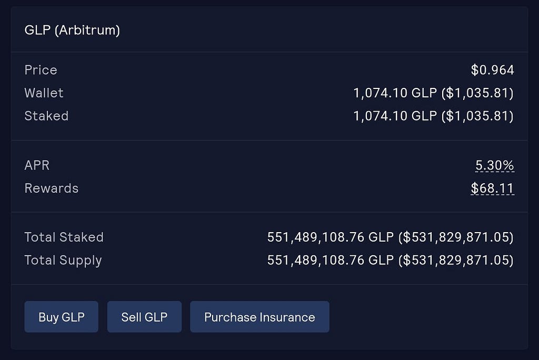539x360 pixels.
Task: Click the Wallet row label
Action: click(44, 93)
